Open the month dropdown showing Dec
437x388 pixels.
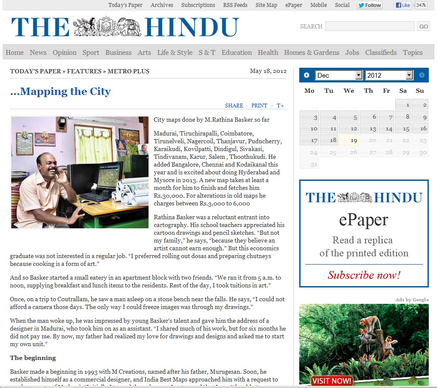click(339, 75)
